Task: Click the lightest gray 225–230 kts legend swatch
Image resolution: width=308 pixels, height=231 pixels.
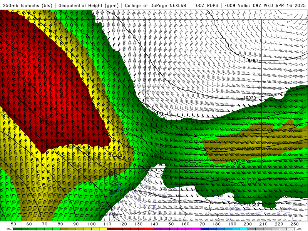Action: 291,229
